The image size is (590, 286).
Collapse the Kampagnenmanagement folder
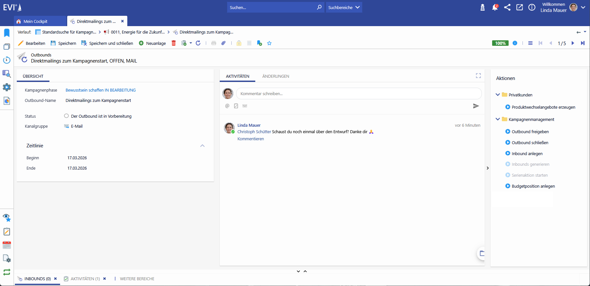click(498, 119)
